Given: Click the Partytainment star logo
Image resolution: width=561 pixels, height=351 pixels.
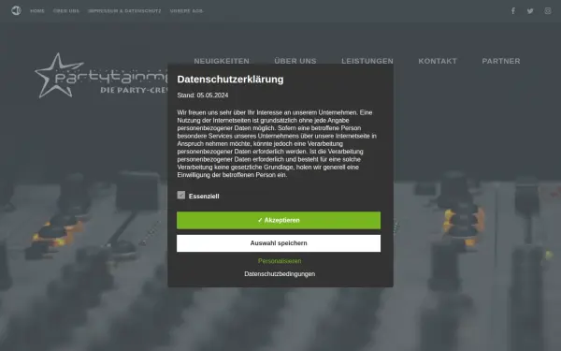Looking at the screenshot, I should 101,76.
